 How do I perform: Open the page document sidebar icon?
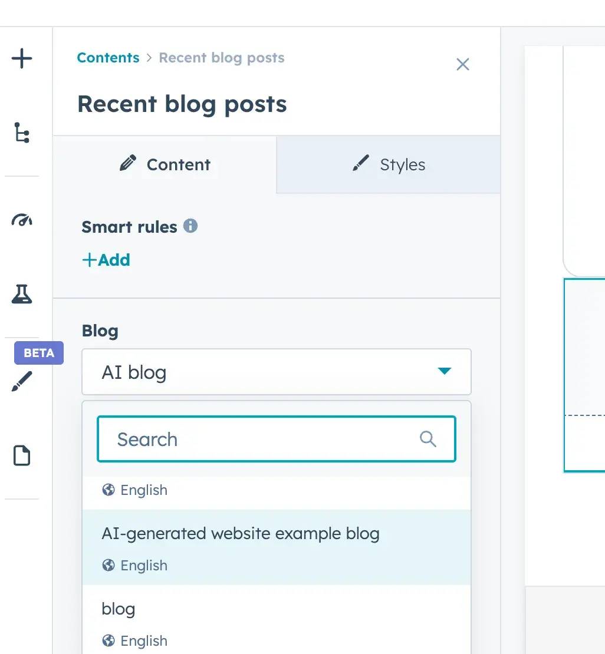tap(22, 455)
